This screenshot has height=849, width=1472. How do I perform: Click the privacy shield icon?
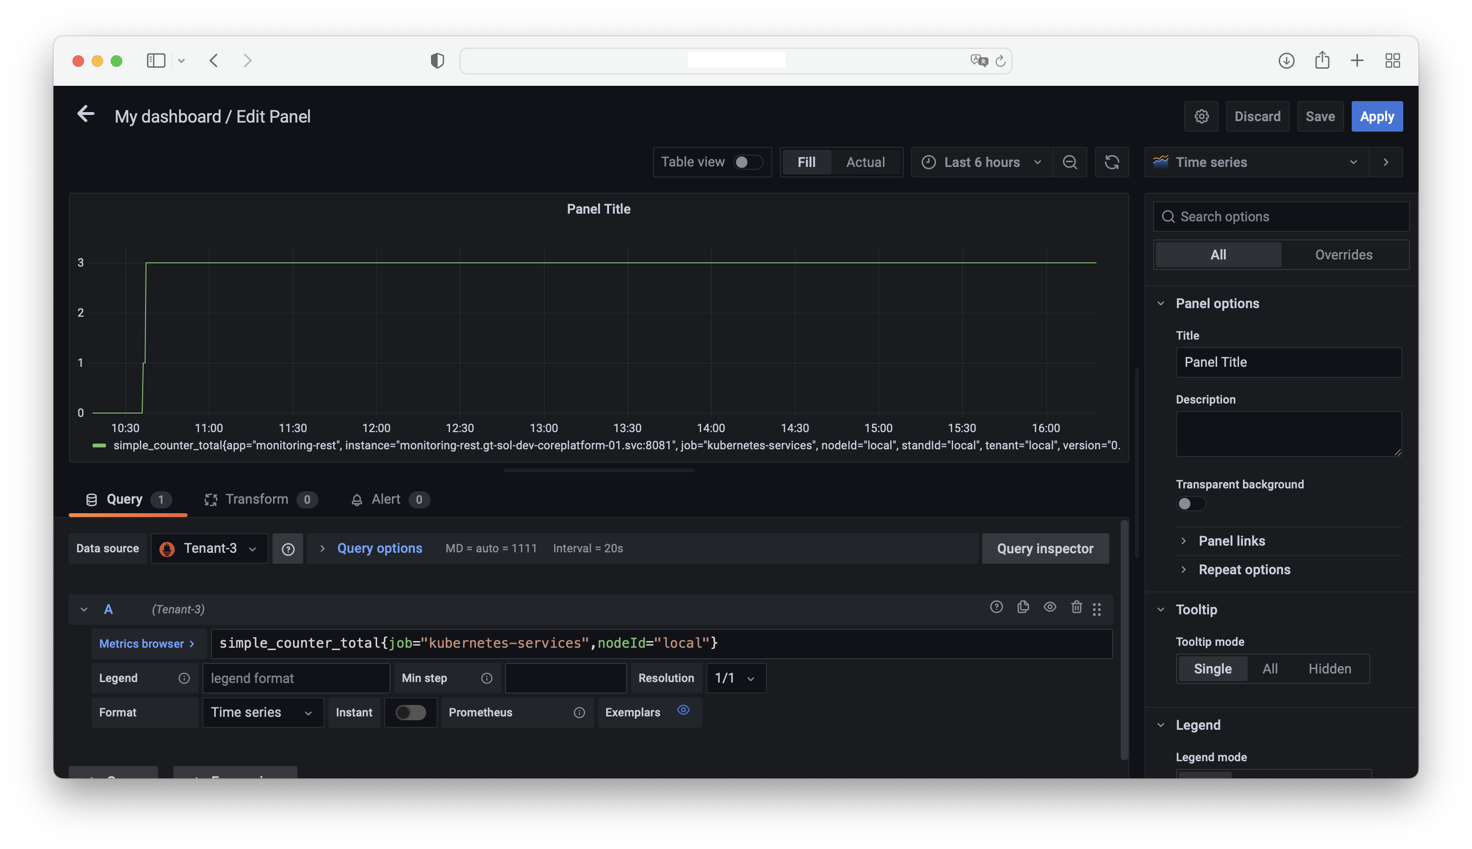pos(437,61)
